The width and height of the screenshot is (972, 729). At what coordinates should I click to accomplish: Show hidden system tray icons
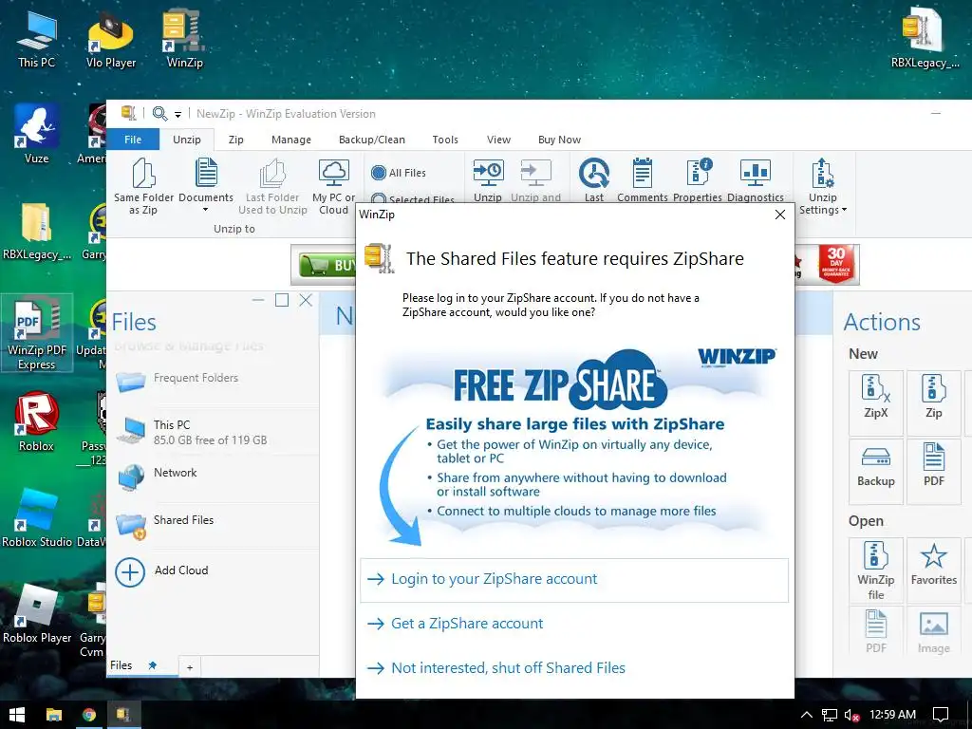pyautogui.click(x=806, y=715)
